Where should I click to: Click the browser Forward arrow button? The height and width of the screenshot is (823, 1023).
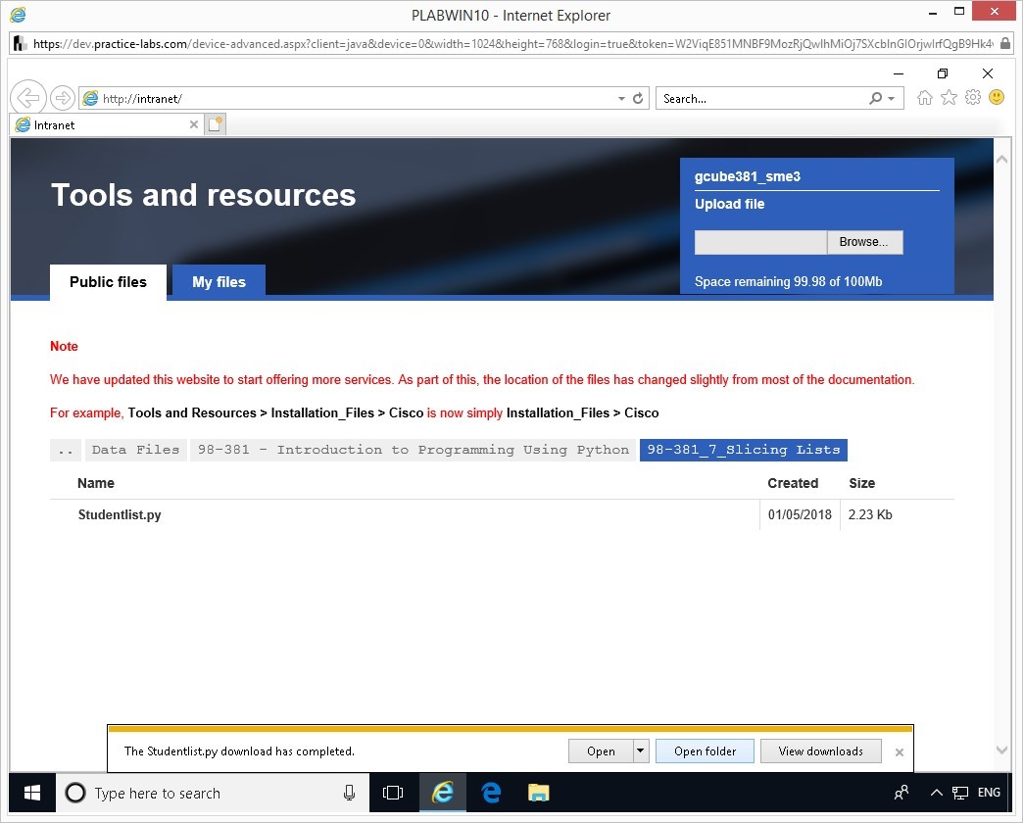(x=62, y=98)
